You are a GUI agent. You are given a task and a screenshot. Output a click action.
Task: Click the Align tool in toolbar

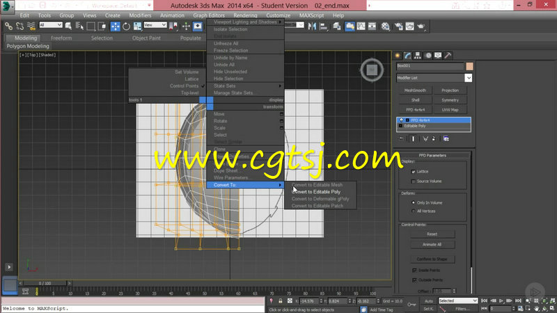(324, 26)
